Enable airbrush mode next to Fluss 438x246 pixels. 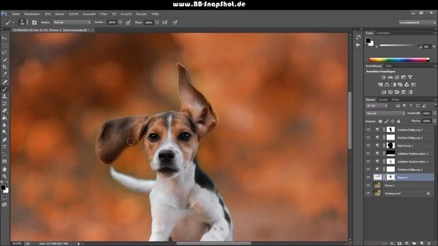coord(165,23)
